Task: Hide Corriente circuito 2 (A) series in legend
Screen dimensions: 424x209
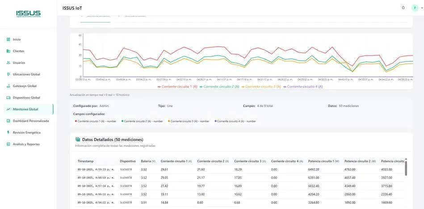Action: pos(219,87)
